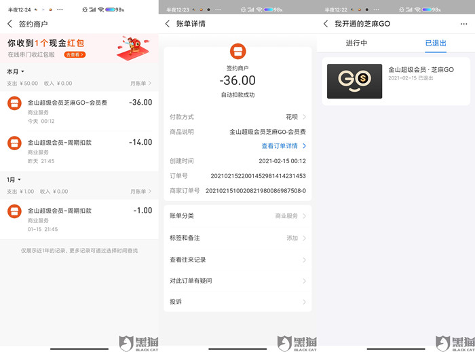The height and width of the screenshot is (352, 475).
Task: Expand the 账单分类 商业服务 row
Action: point(237,215)
